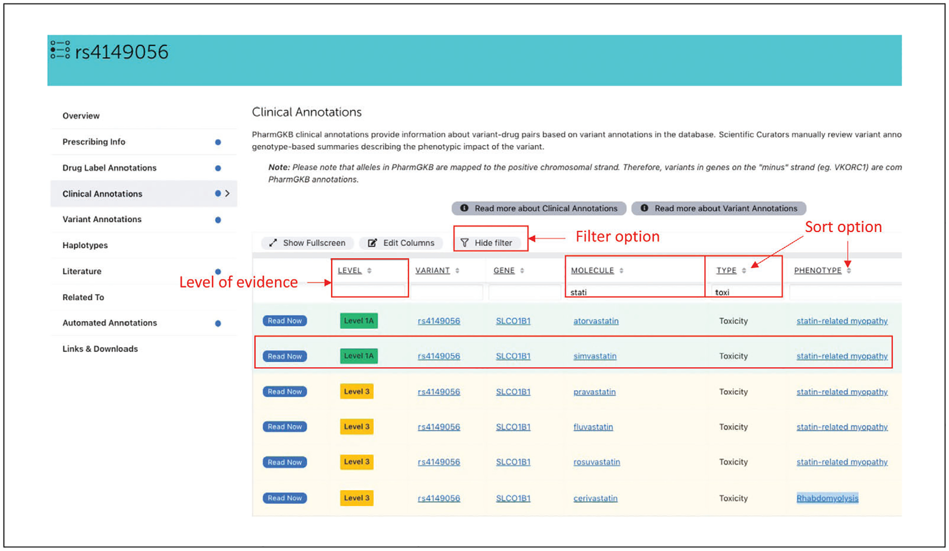Screen dimensions: 949x551
Task: Click Read Now for fluvastatin row
Action: click(285, 427)
